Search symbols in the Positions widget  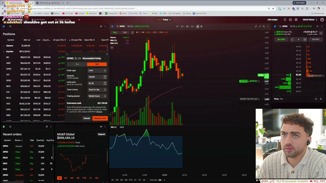click(10, 26)
